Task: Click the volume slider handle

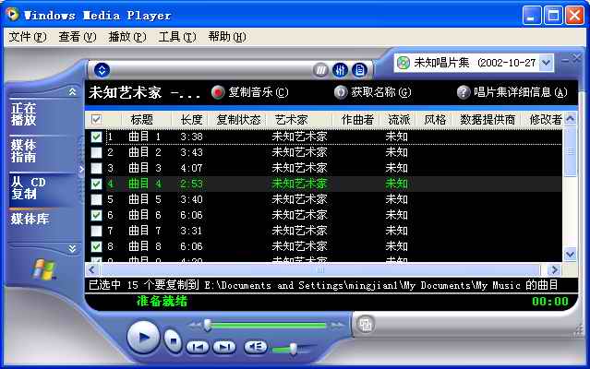Action: [x=293, y=349]
